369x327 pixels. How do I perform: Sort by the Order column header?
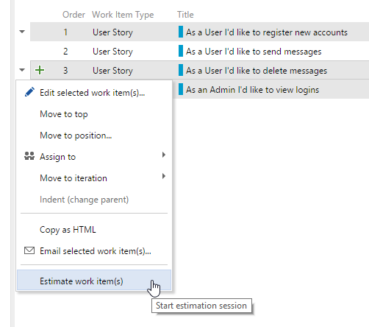(74, 15)
